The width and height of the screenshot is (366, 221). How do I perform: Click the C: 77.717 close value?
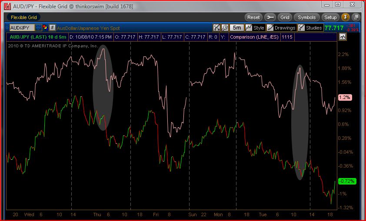(x=195, y=37)
